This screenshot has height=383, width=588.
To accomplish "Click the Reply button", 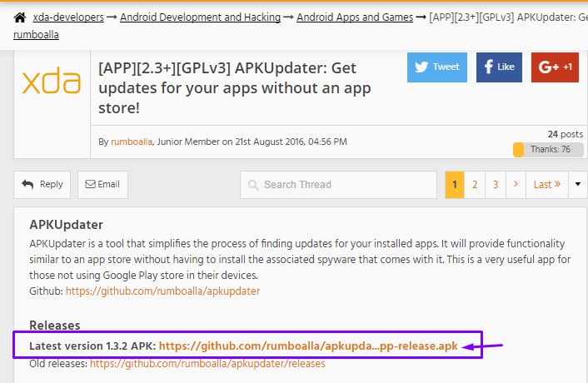I will pos(42,185).
